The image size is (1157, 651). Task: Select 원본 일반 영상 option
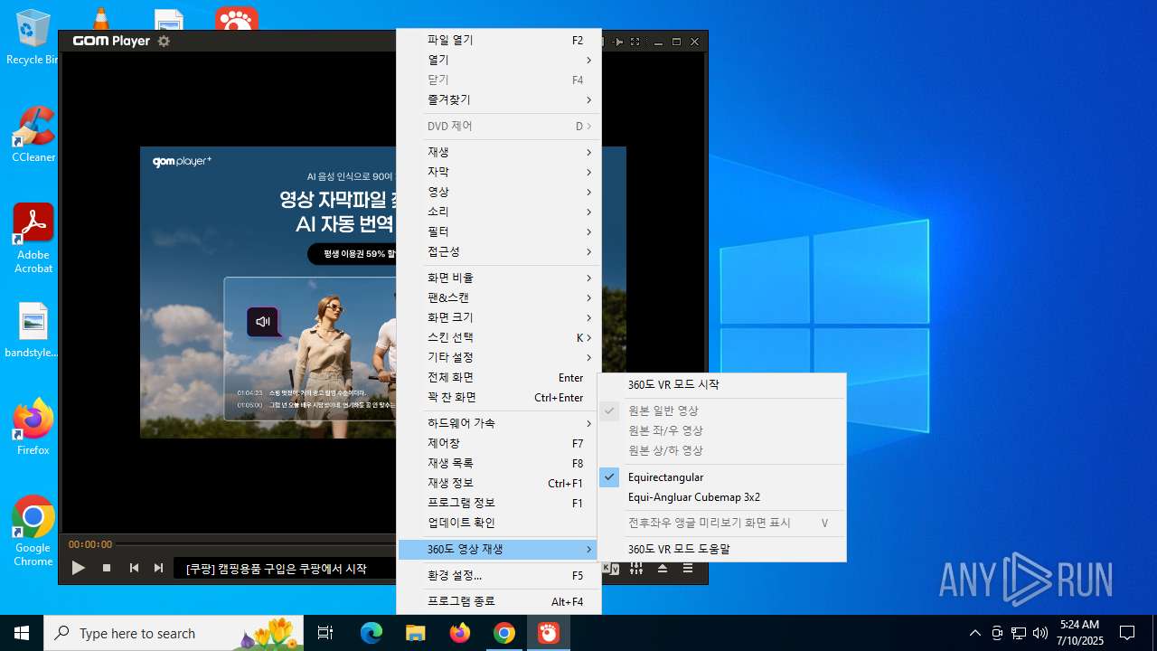tap(721, 410)
